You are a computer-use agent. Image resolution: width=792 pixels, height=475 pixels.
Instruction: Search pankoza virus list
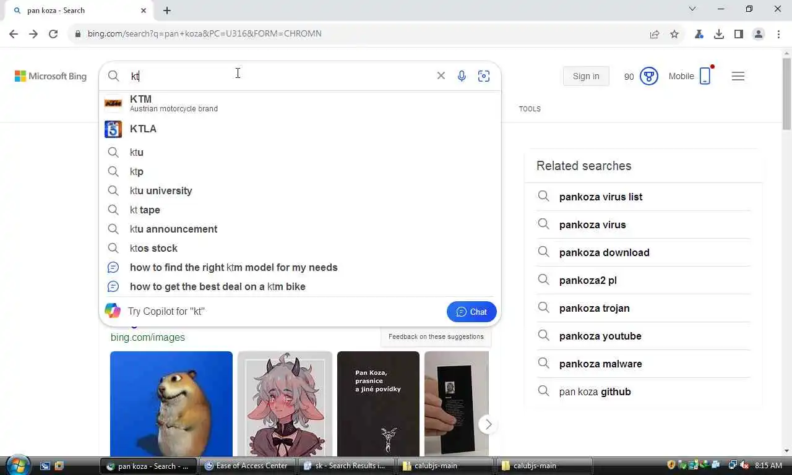pos(601,197)
